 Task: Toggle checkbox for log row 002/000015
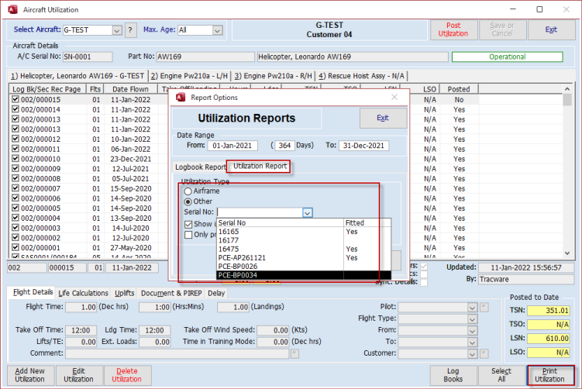15,99
